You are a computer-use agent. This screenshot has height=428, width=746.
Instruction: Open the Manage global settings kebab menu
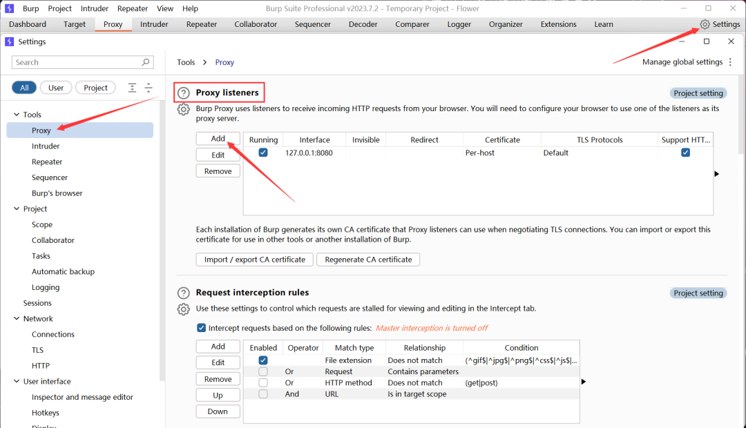[x=730, y=62]
